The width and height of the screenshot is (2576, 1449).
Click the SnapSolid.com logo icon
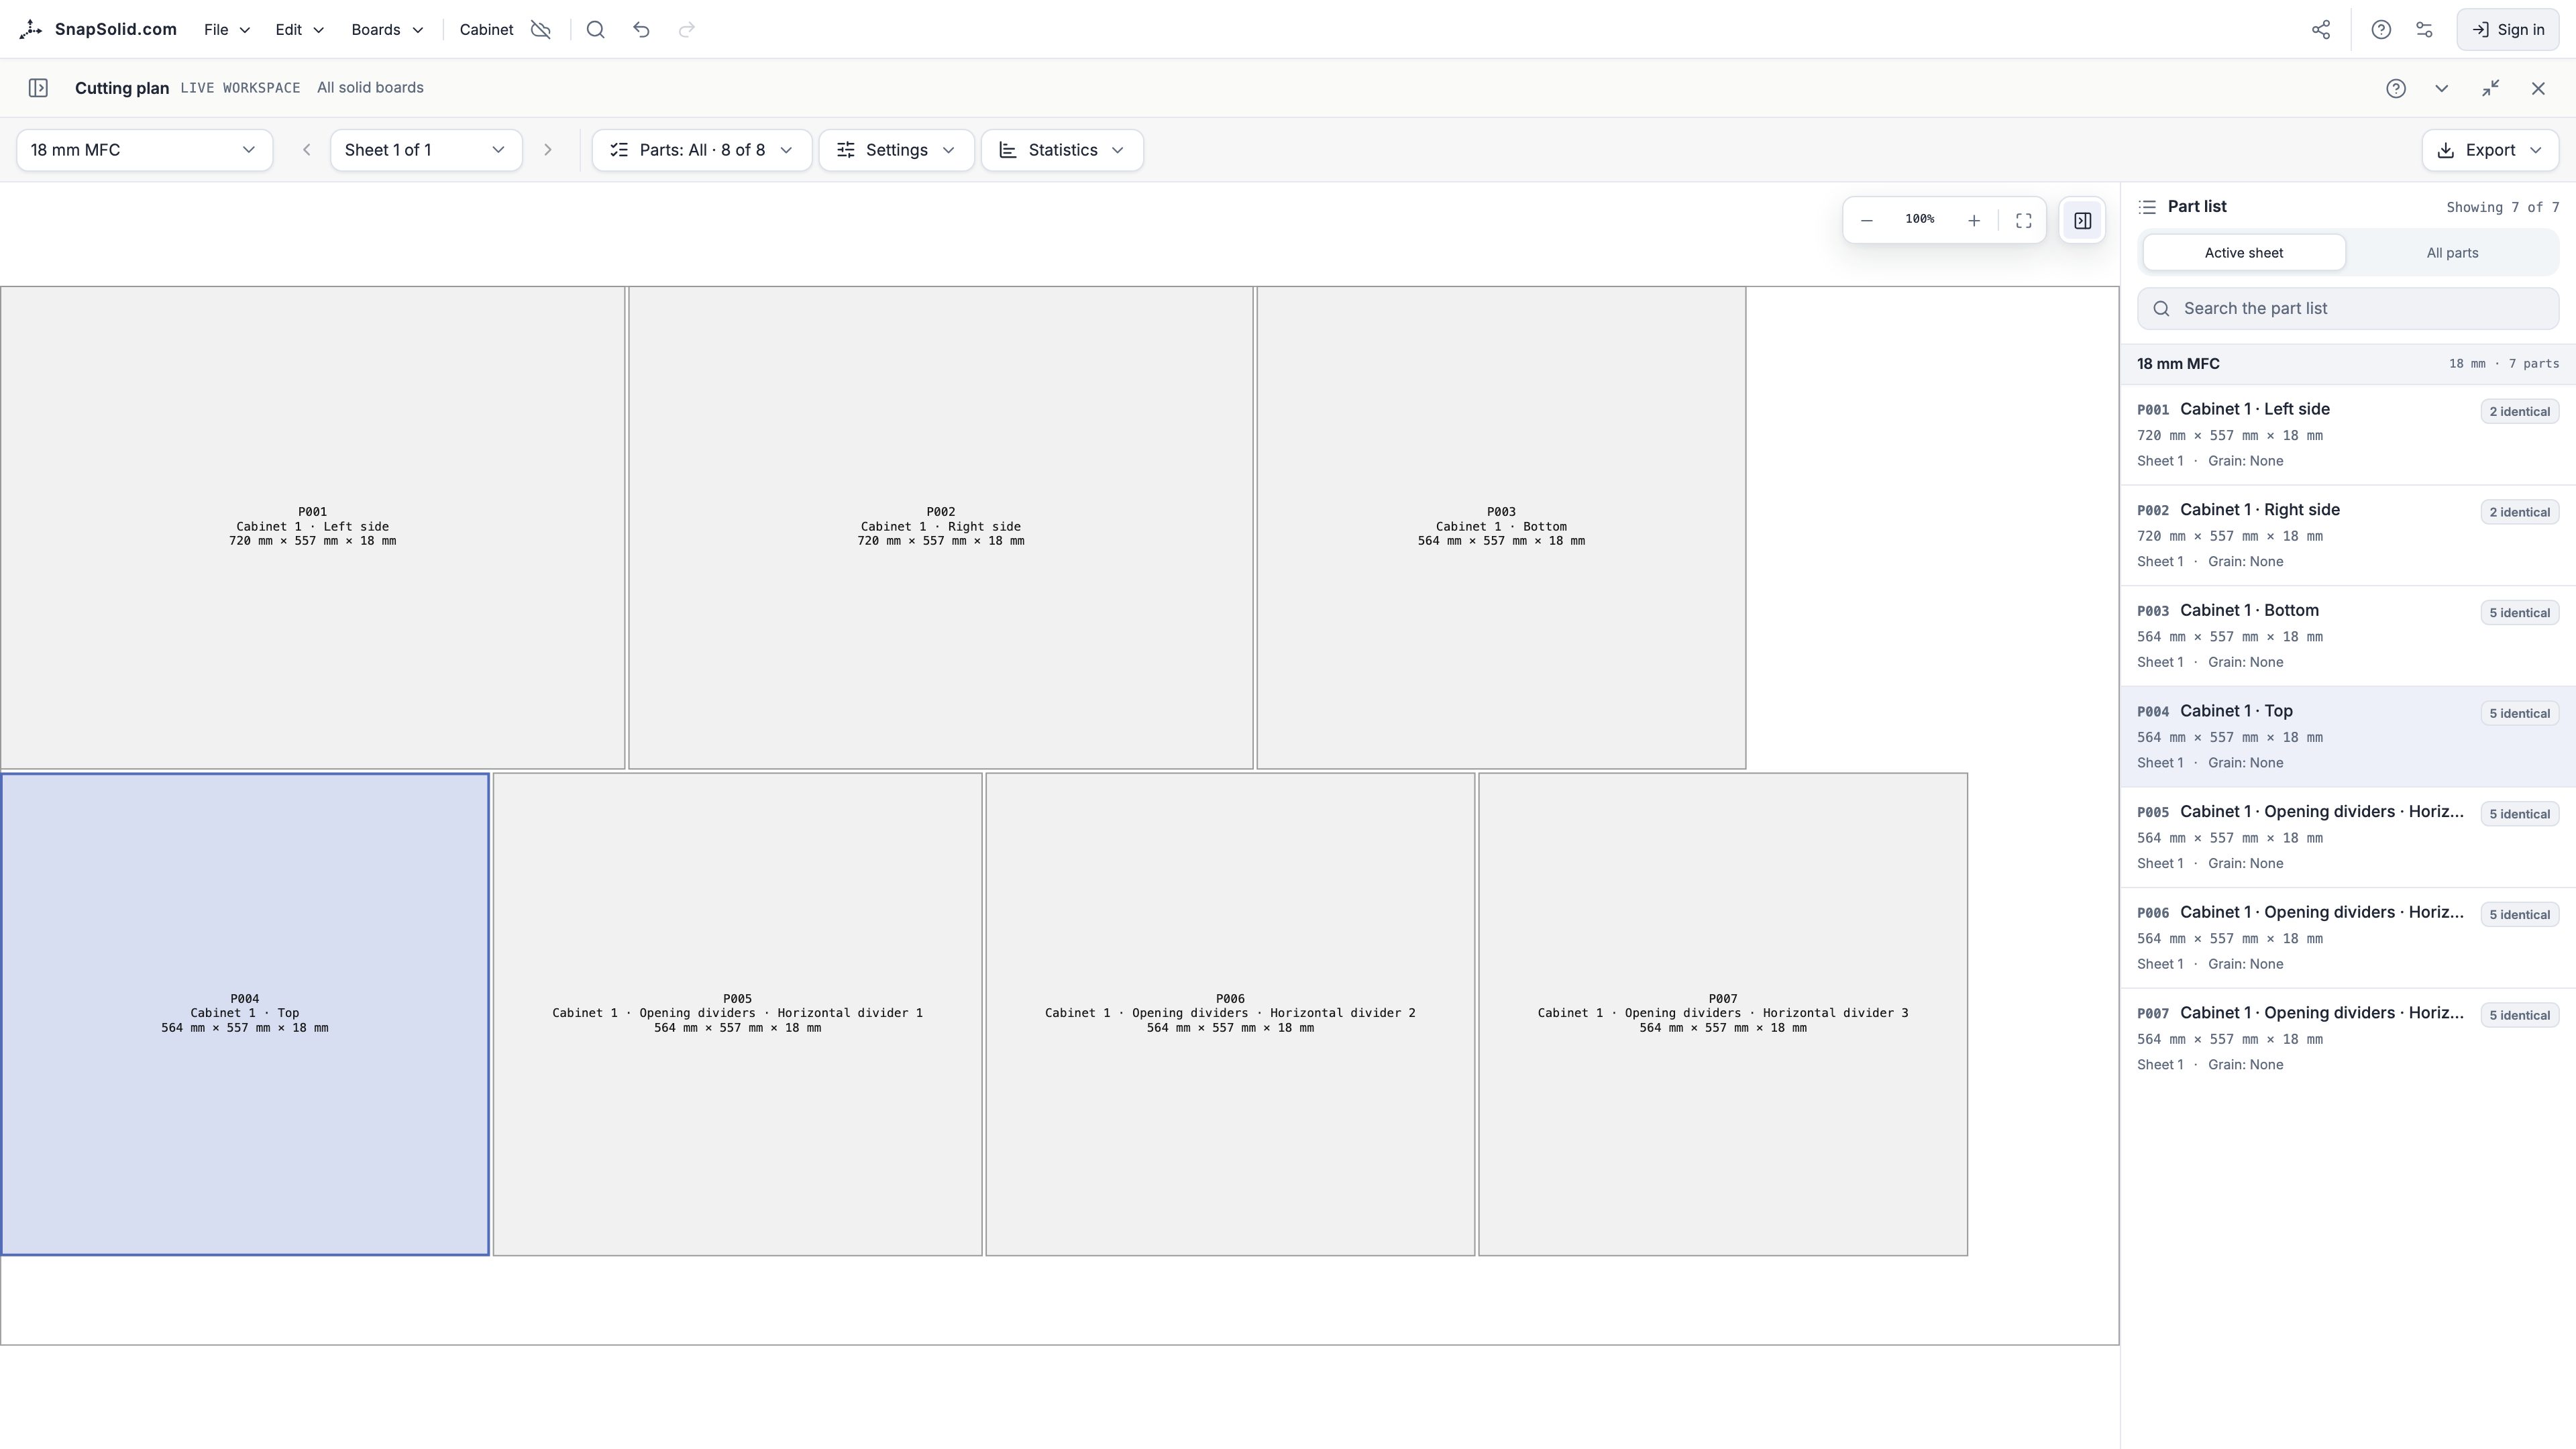[31, 29]
